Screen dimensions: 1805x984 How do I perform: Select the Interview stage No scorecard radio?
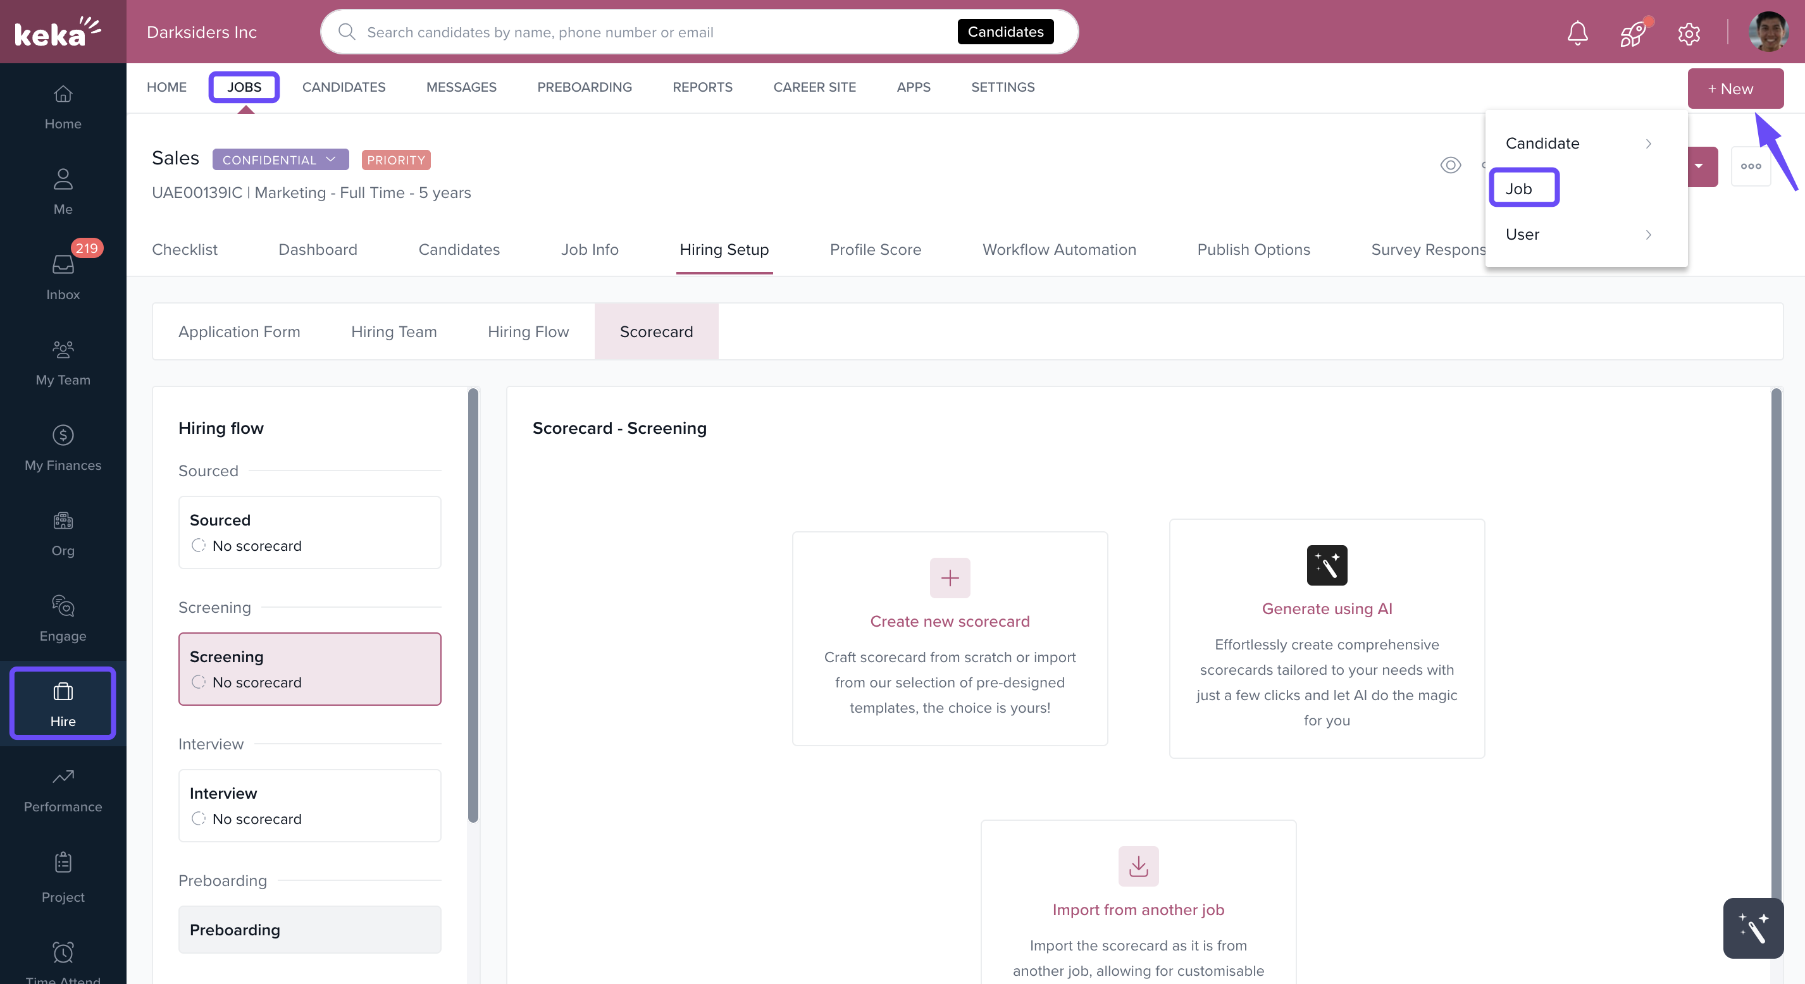(x=198, y=818)
